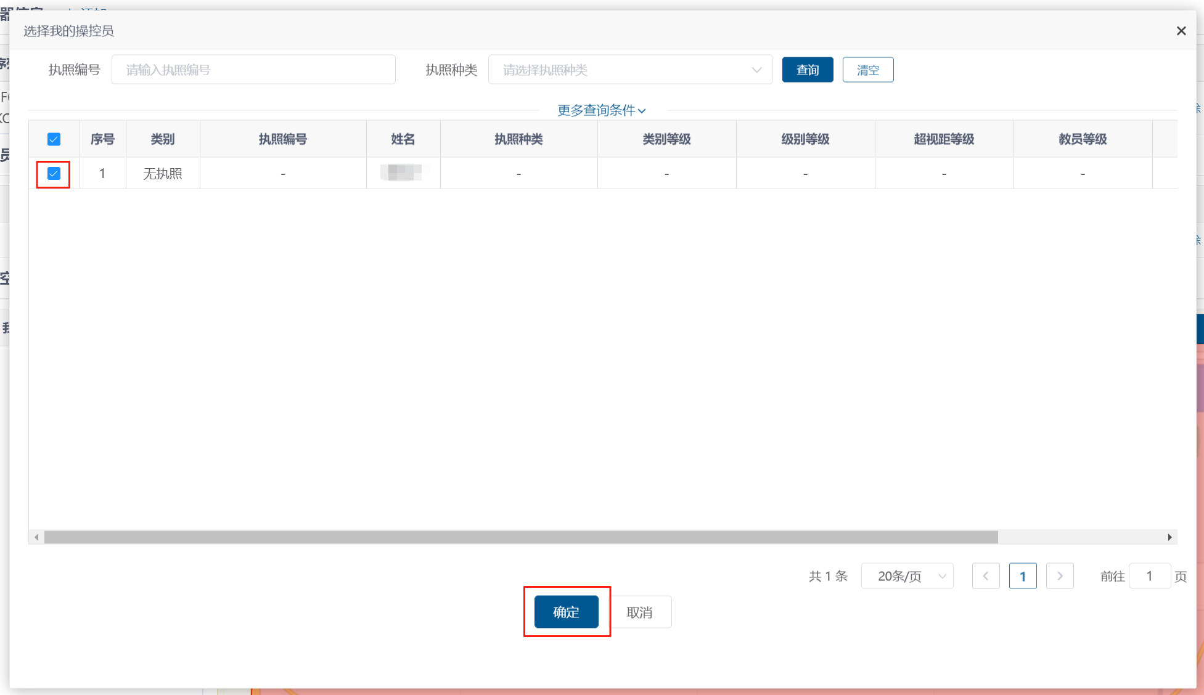Image resolution: width=1204 pixels, height=695 pixels.
Task: Click the 取消 cancel button
Action: coord(639,612)
